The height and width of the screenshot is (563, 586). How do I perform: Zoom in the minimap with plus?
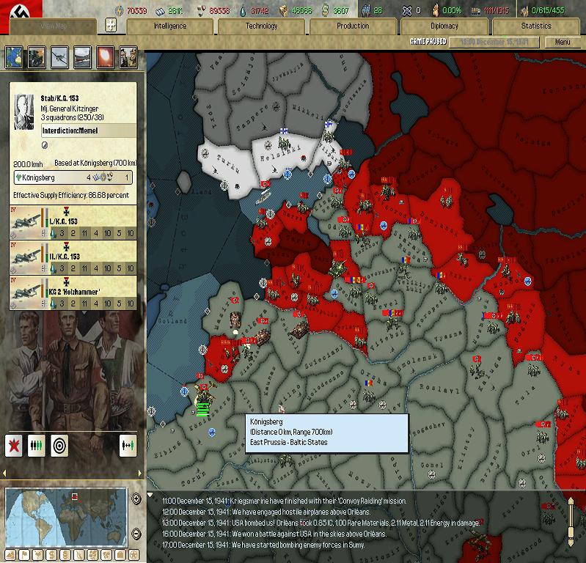click(x=136, y=499)
